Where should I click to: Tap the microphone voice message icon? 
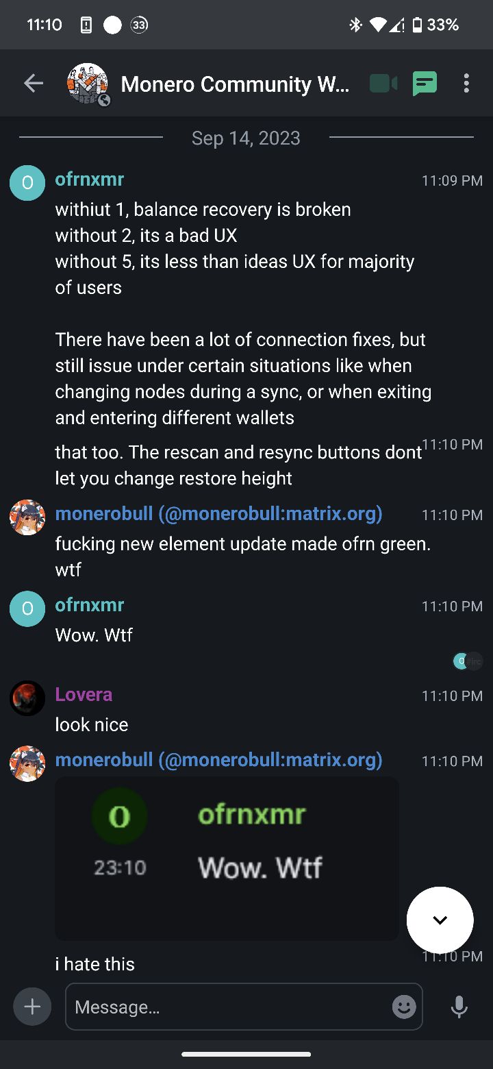coord(459,1007)
